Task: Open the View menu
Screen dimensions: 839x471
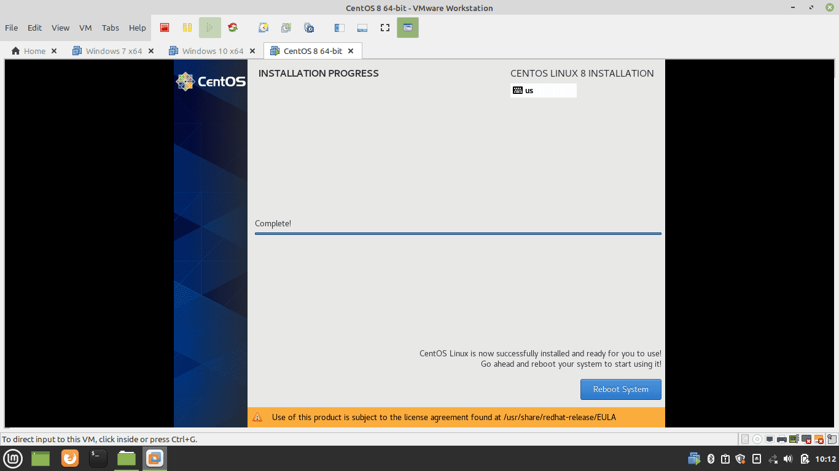Action: [x=60, y=28]
